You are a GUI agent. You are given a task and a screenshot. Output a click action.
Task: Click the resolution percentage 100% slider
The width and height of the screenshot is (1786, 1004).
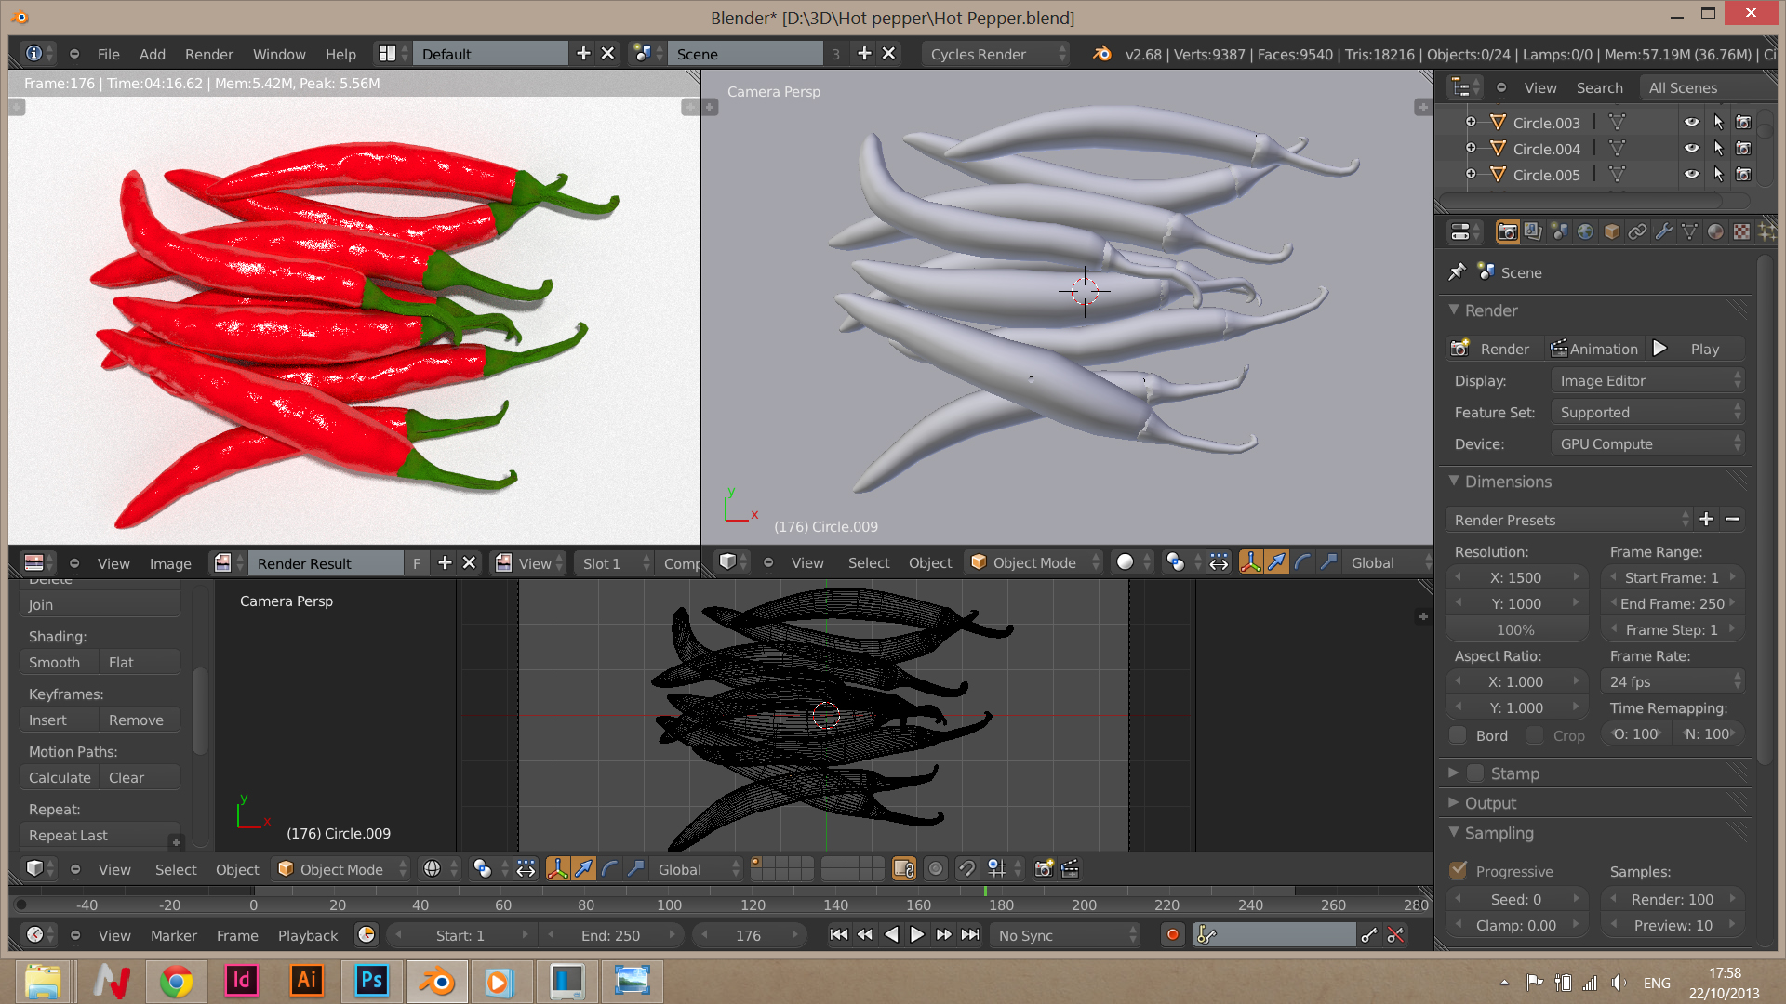[x=1515, y=629]
